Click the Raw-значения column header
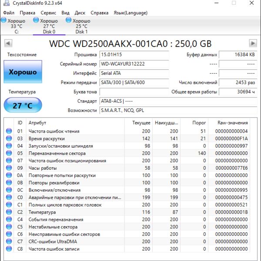Viewport: 261px width, 261px height. 229,123
